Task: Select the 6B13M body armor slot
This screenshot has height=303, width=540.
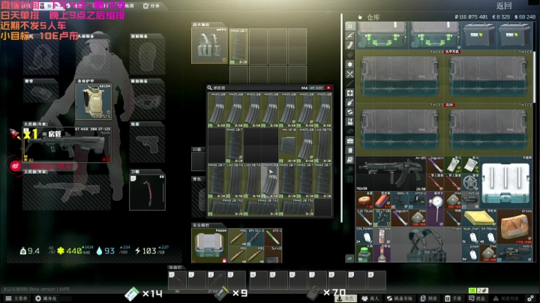Action: point(93,102)
